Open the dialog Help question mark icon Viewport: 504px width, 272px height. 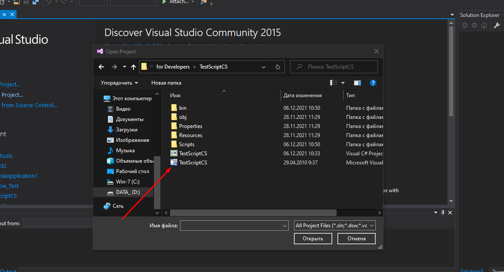pyautogui.click(x=373, y=83)
